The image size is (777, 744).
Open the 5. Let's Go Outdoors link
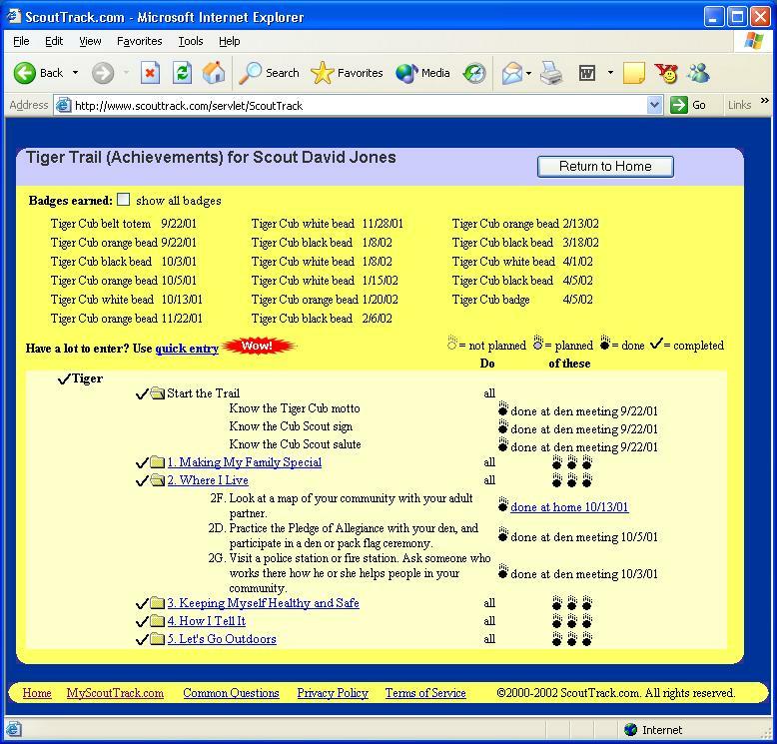point(222,639)
